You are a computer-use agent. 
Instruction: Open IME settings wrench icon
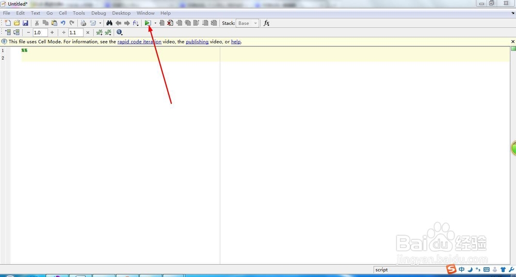click(511, 269)
